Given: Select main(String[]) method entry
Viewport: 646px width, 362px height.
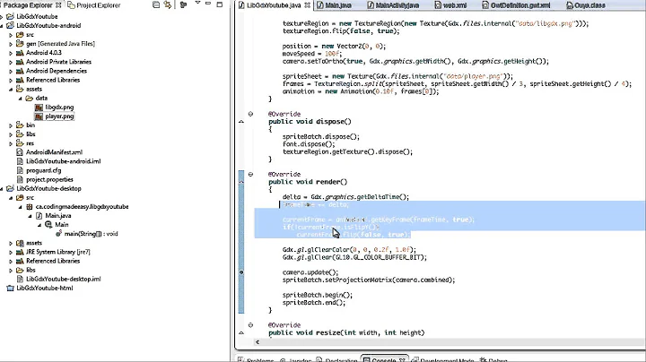Looking at the screenshot, I should click(91, 234).
